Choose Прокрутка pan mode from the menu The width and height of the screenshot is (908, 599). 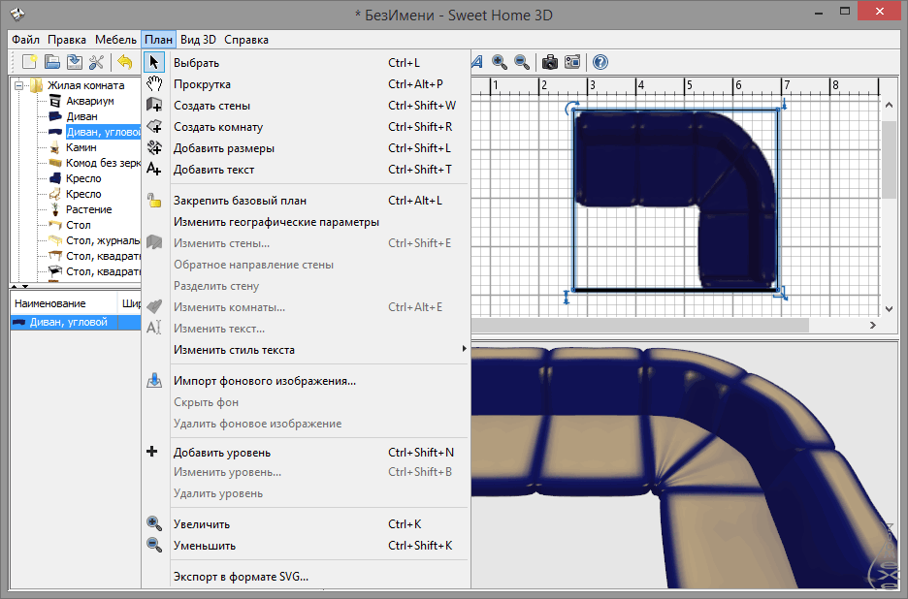point(306,84)
